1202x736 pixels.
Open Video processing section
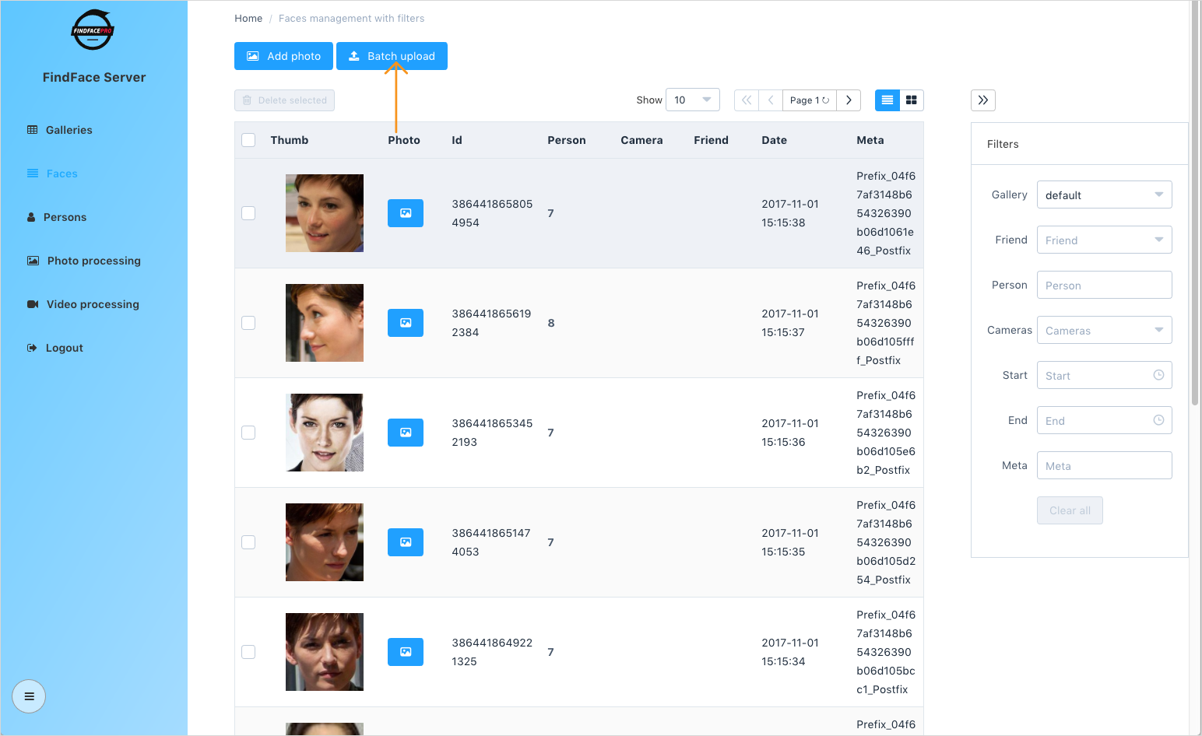pyautogui.click(x=83, y=304)
